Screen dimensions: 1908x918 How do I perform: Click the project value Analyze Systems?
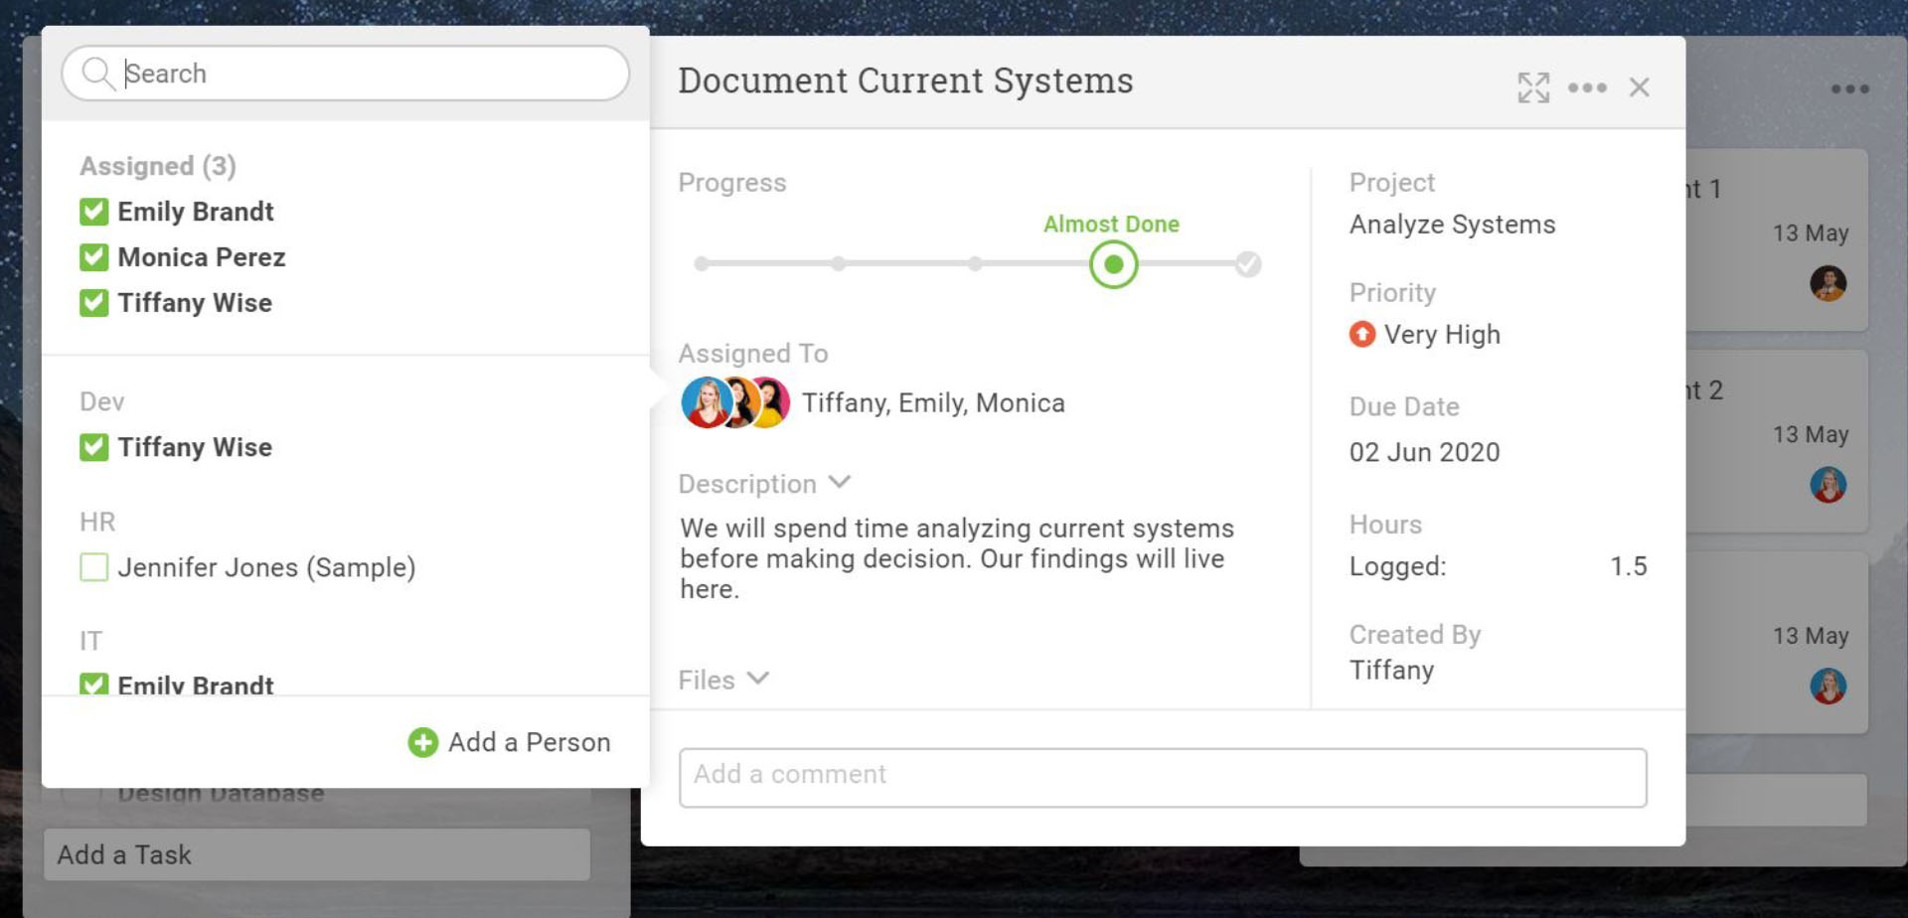(1452, 225)
